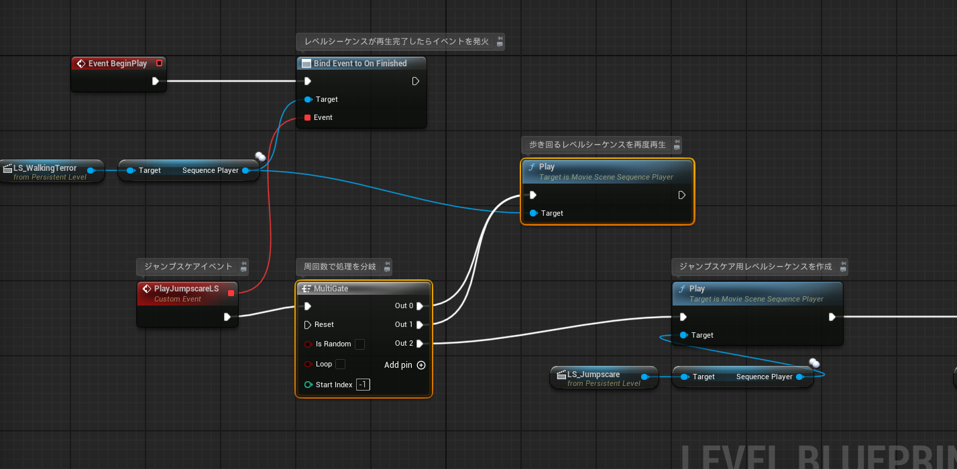The height and width of the screenshot is (469, 957).
Task: Select the MultiGate node title text
Action: [331, 289]
